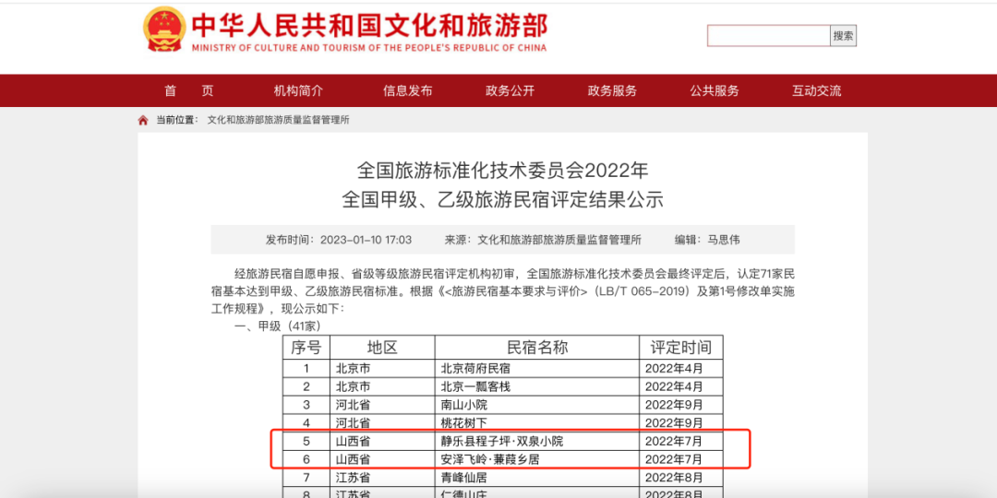
Task: Click the national emblem logo icon
Action: (x=164, y=30)
